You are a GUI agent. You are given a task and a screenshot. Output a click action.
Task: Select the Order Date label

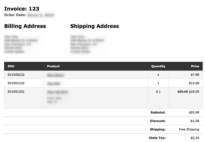pyautogui.click(x=15, y=15)
